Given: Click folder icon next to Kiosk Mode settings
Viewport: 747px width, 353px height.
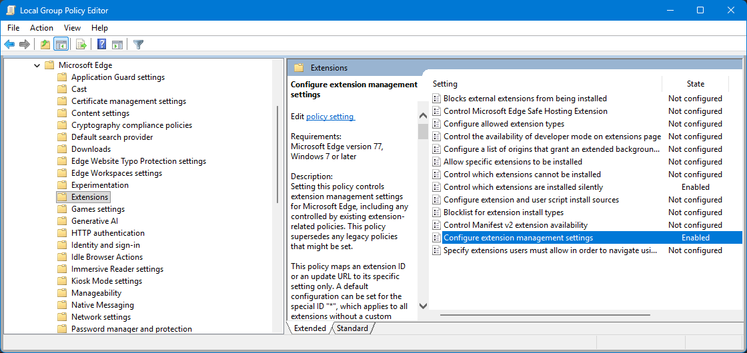Looking at the screenshot, I should (62, 280).
